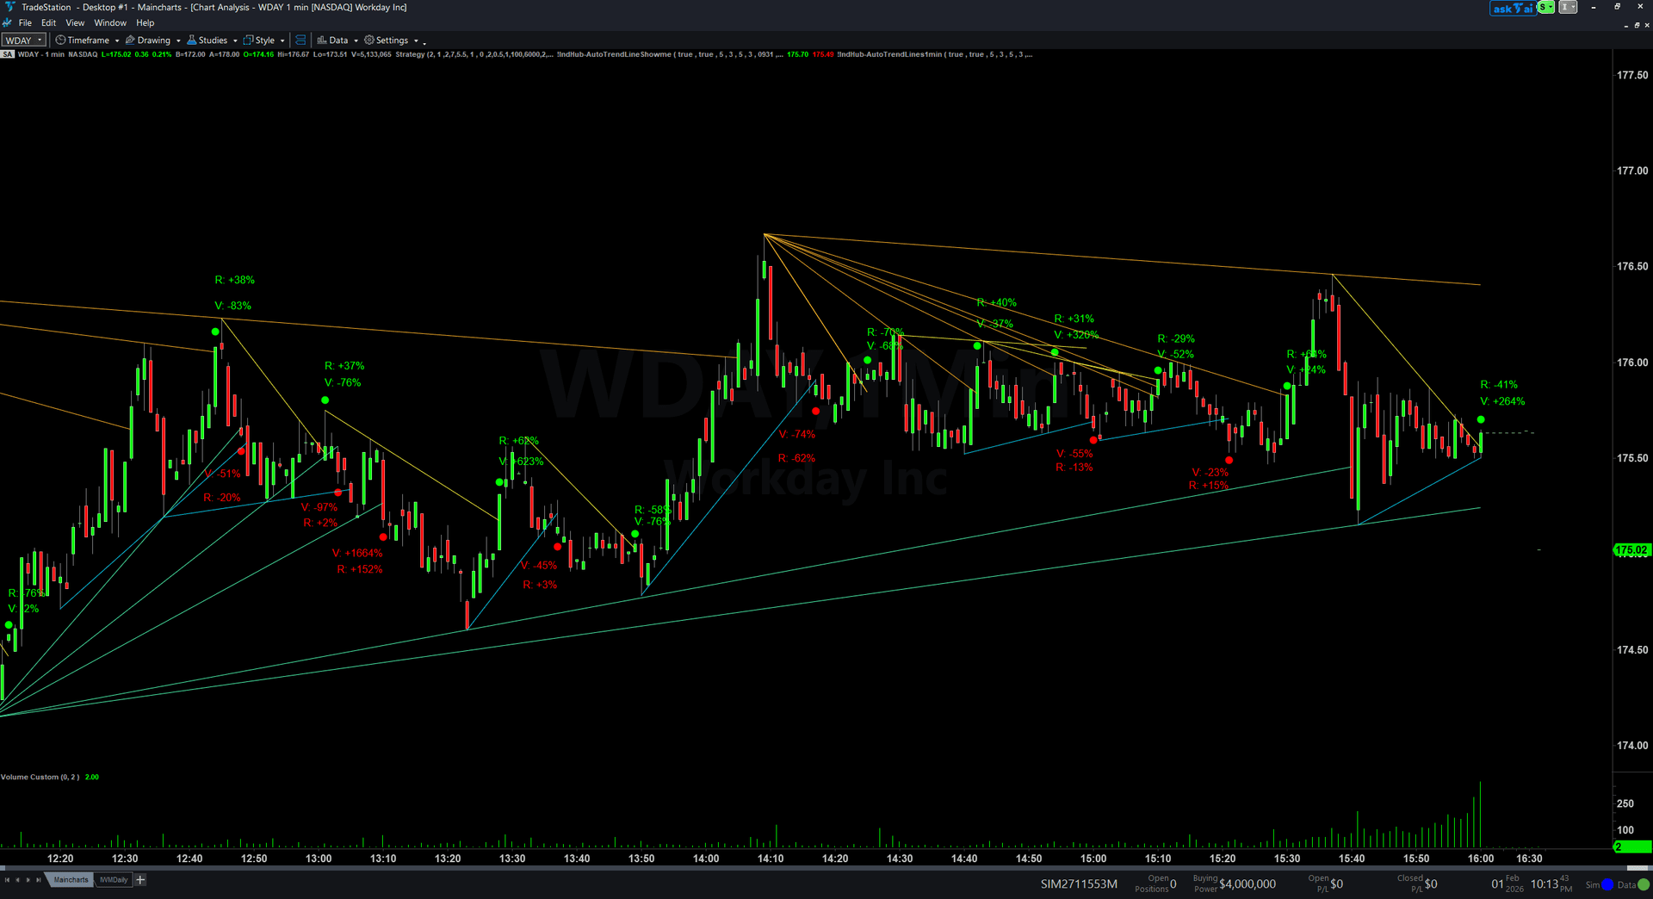
Task: Open the View menu
Action: [x=75, y=22]
